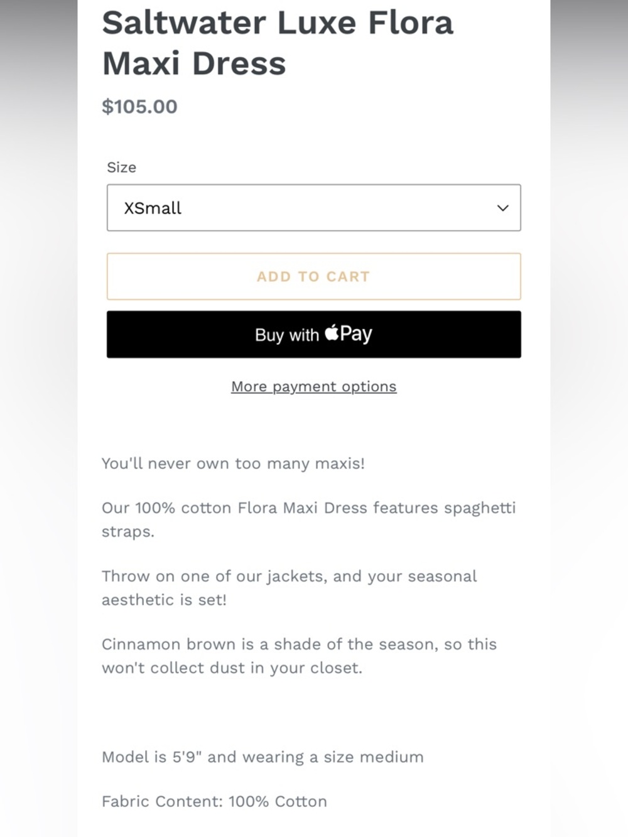Click the $105.00 price text

[x=139, y=107]
